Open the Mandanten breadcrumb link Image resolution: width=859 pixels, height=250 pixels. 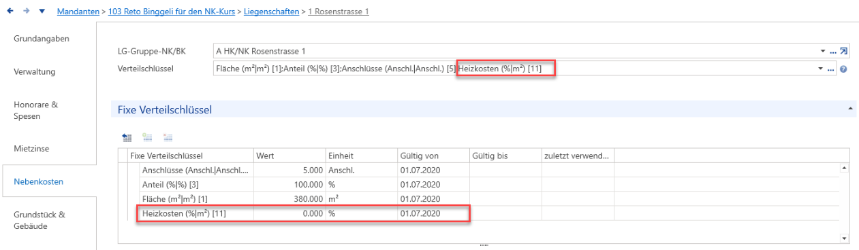click(78, 12)
